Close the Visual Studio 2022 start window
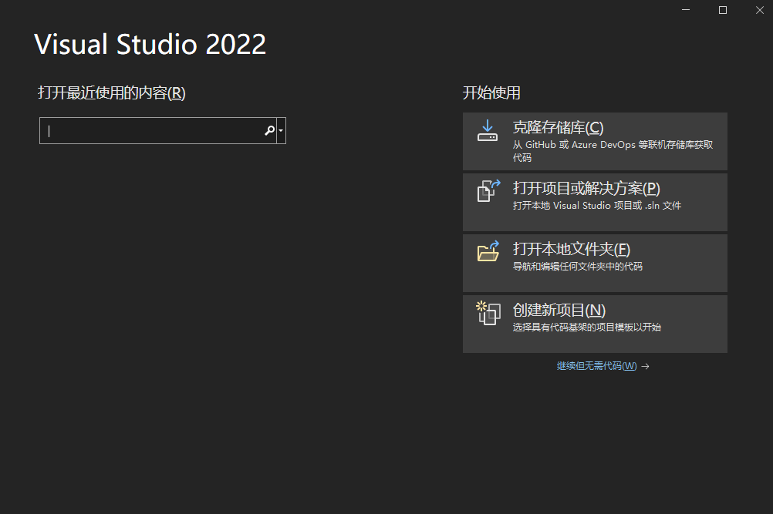This screenshot has height=514, width=773. 760,10
